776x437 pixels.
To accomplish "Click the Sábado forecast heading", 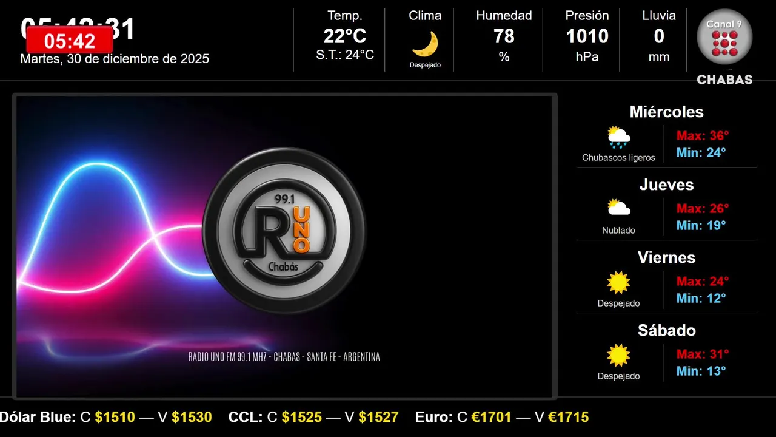I will click(666, 331).
